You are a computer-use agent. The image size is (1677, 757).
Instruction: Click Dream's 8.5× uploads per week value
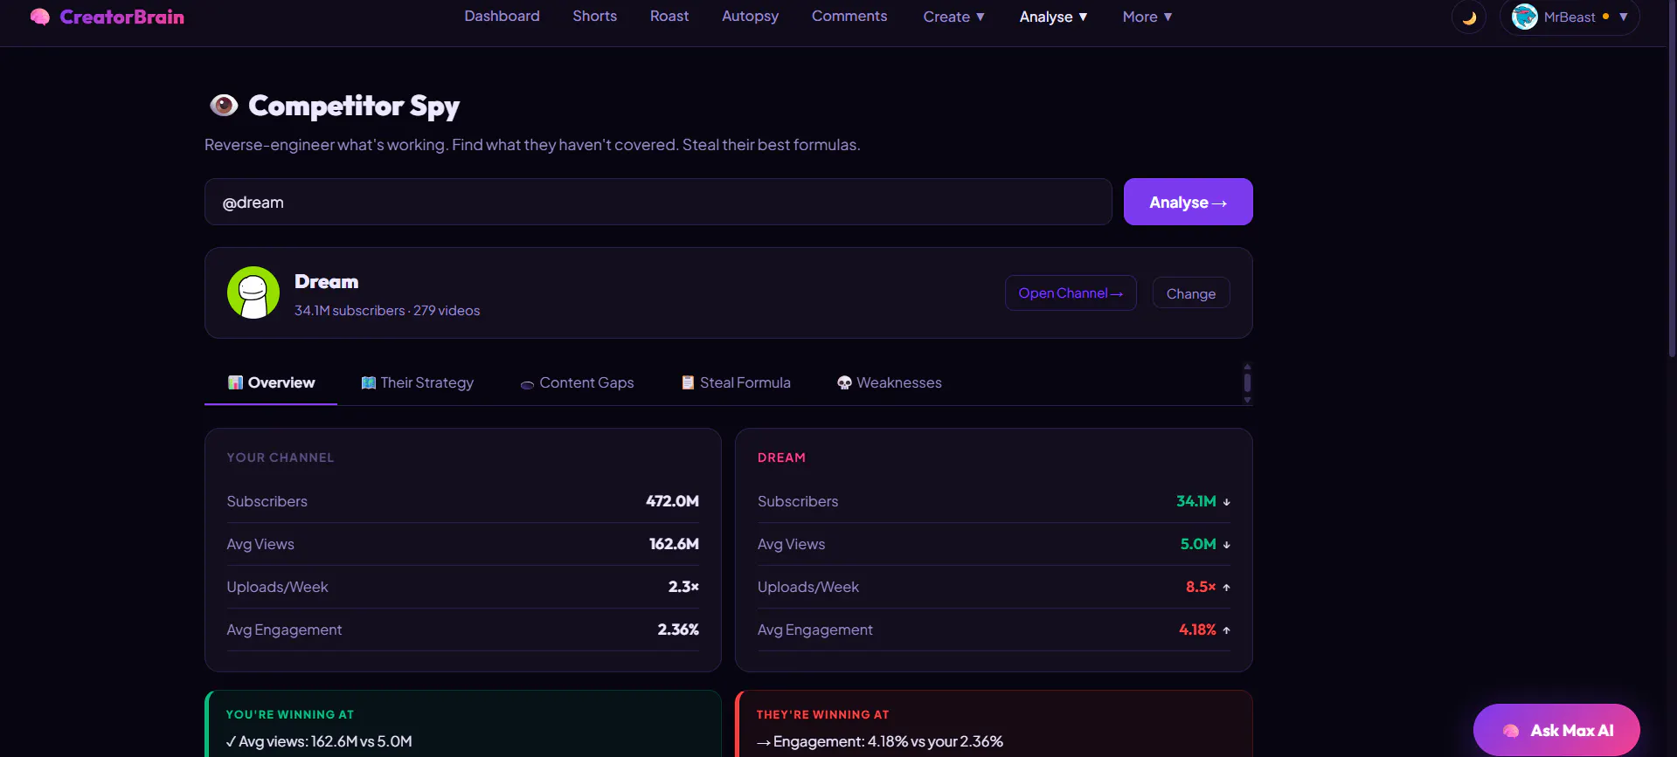coord(1201,587)
